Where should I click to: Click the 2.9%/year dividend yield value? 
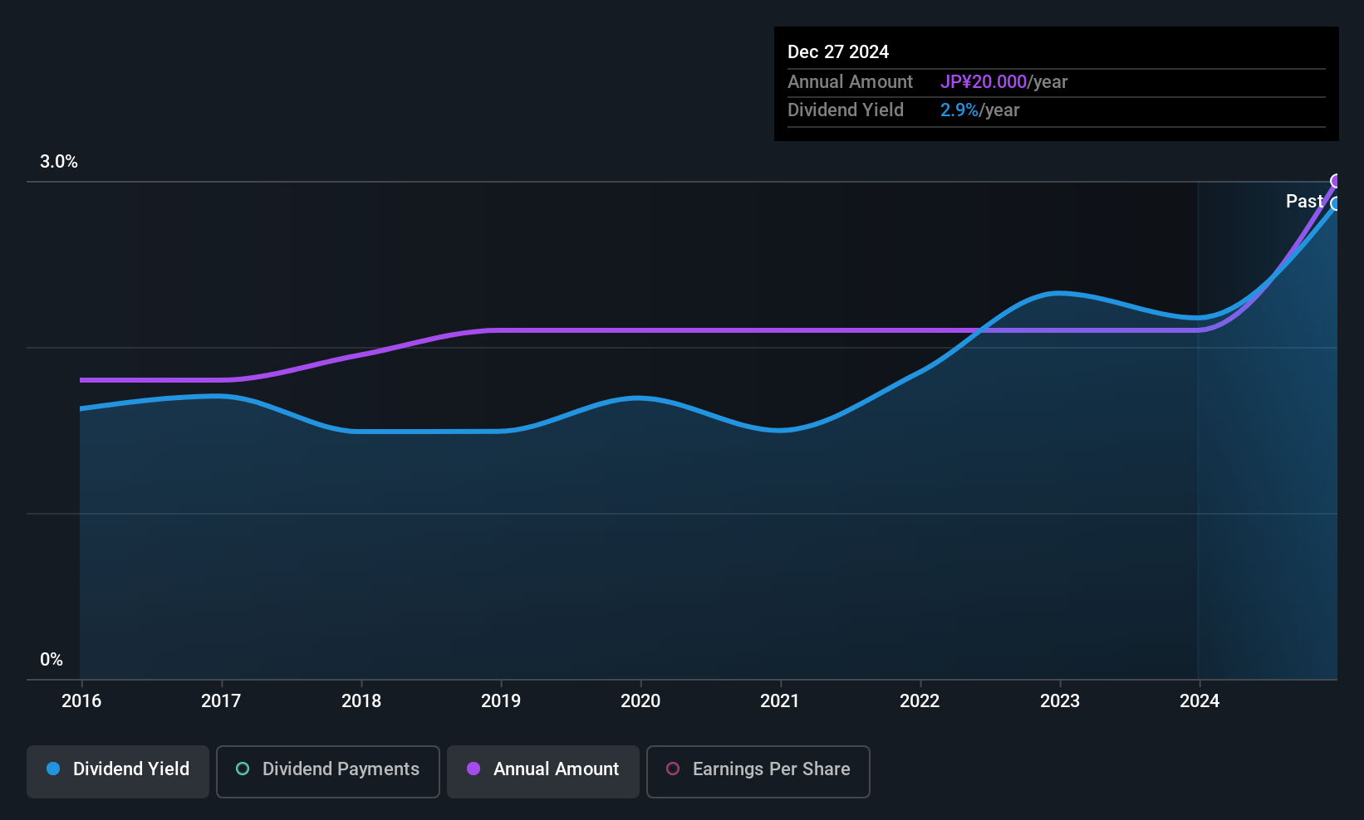point(979,110)
